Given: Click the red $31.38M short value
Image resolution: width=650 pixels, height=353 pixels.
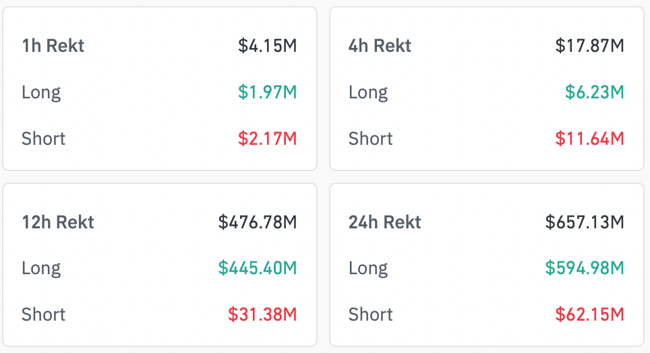Looking at the screenshot, I should (262, 315).
